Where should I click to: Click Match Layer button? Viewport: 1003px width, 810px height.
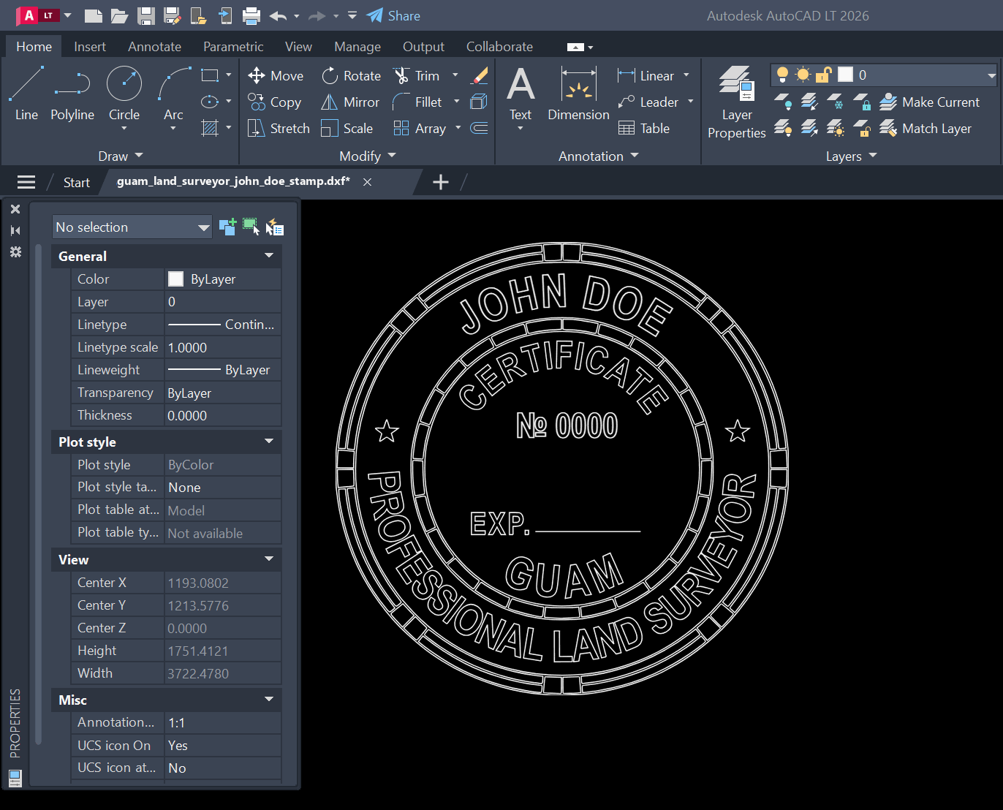[926, 128]
